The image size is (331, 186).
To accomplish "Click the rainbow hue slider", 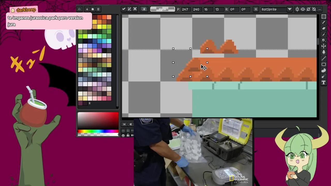I will 98,131.
